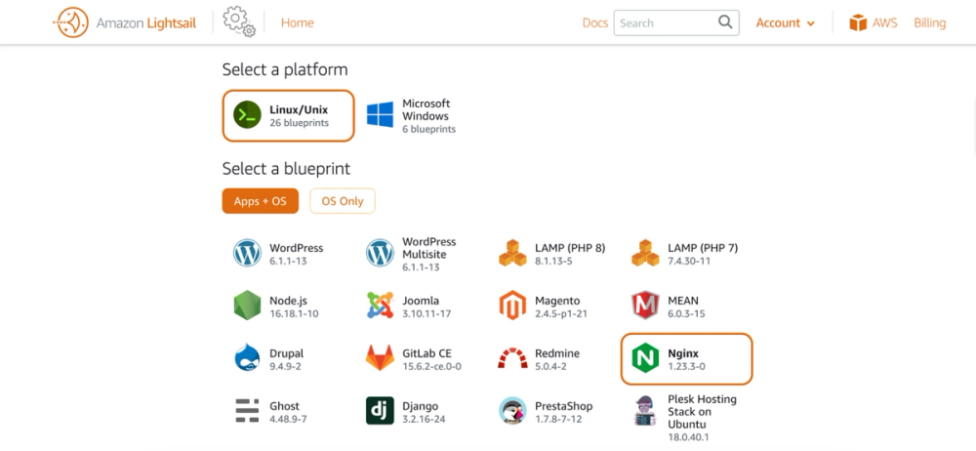This screenshot has height=451, width=976.
Task: Click the Ghost version 4.48.9-7 text
Action: tap(288, 419)
